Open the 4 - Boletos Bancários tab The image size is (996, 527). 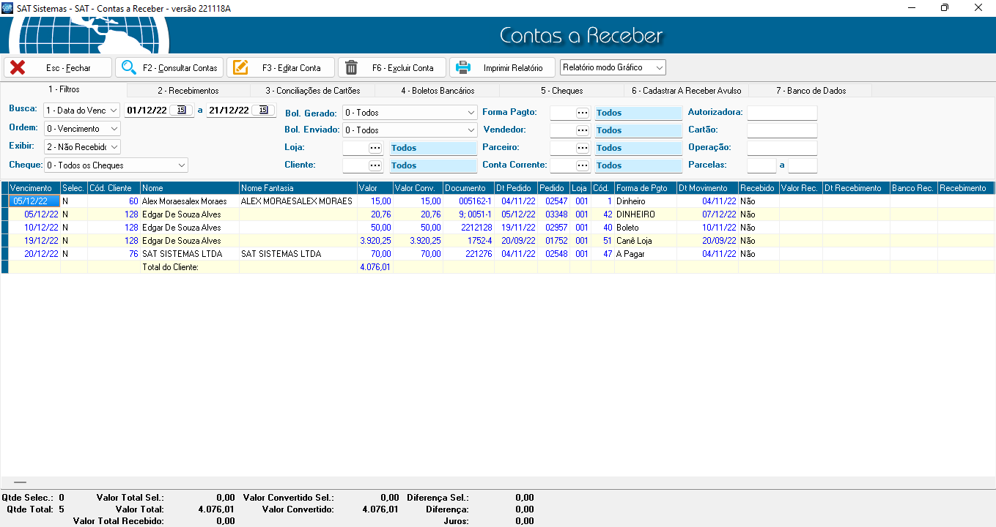coord(438,91)
